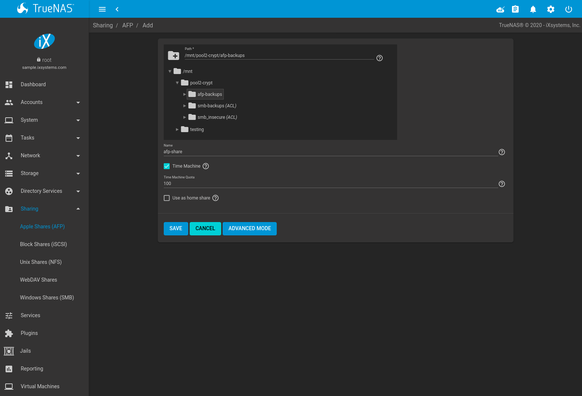Click the Dashboard grid icon
This screenshot has width=582, height=396.
point(9,84)
